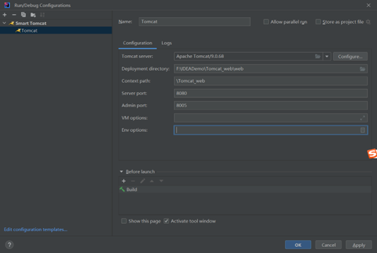This screenshot has height=253, width=377.
Task: Switch to the Logs tab
Action: pos(166,43)
